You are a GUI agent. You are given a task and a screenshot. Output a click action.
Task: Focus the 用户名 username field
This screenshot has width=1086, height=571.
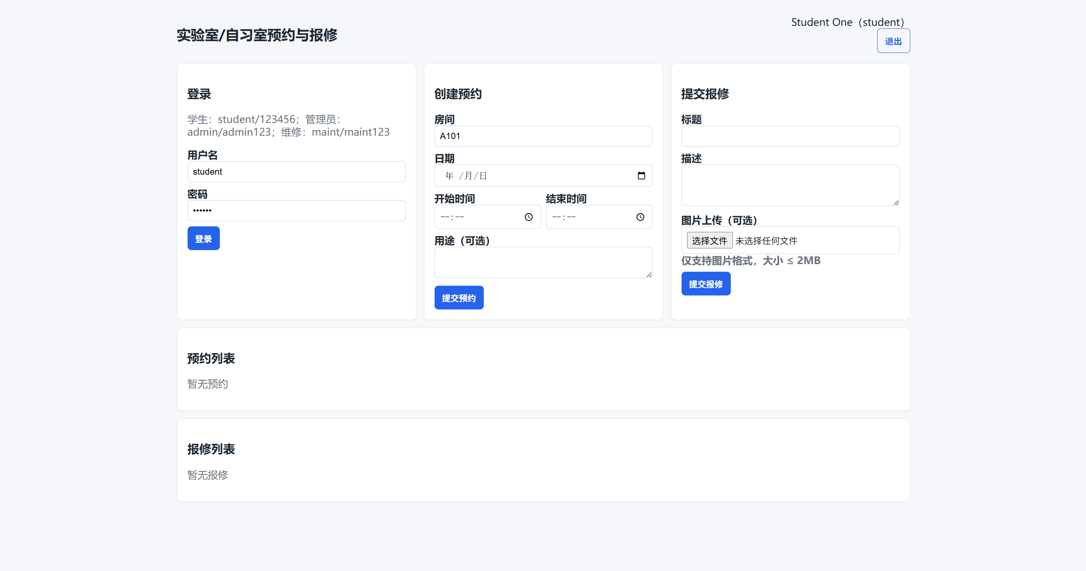pyautogui.click(x=296, y=172)
